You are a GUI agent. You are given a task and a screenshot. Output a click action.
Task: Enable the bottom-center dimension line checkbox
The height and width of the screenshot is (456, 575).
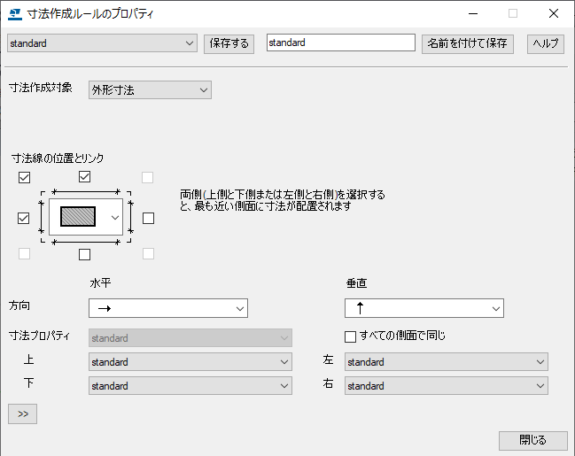[84, 255]
